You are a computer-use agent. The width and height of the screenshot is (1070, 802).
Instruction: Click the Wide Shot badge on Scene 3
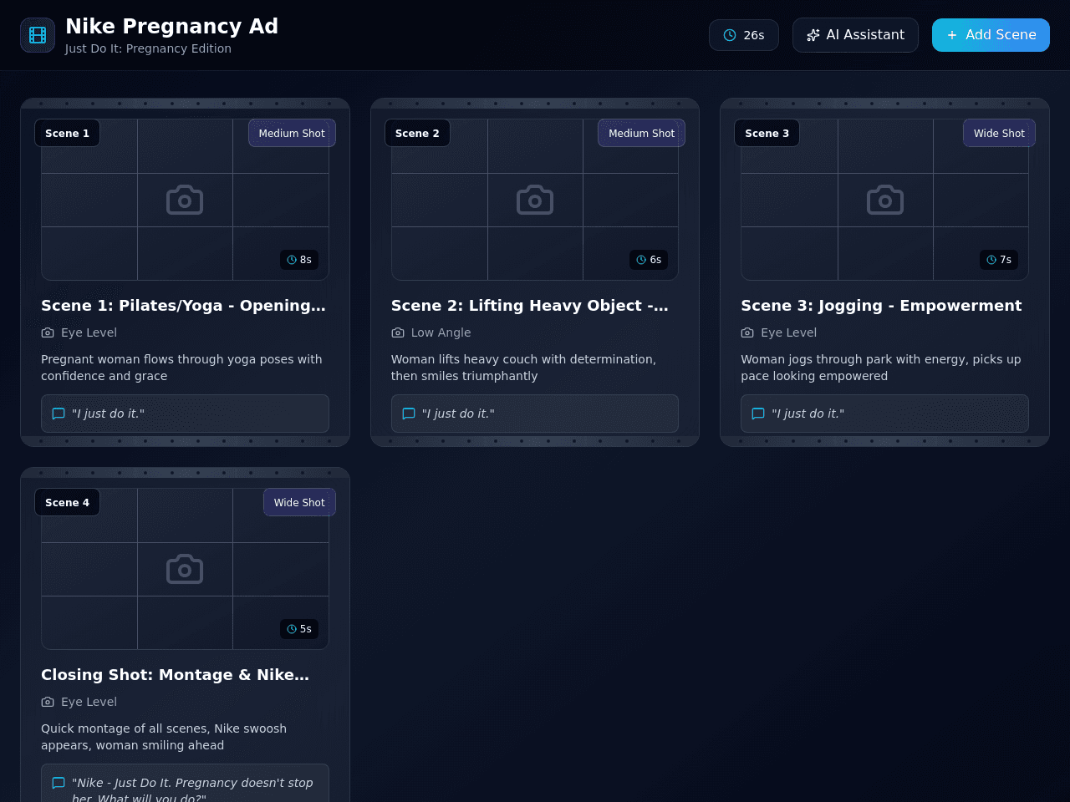point(999,133)
